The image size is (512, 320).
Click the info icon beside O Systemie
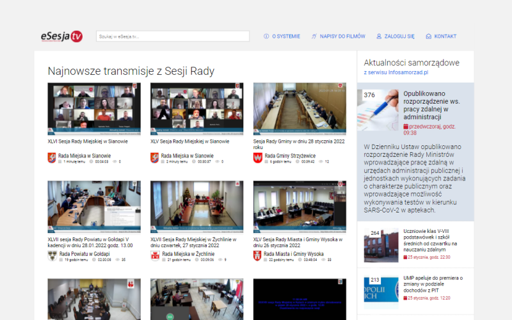coord(266,36)
